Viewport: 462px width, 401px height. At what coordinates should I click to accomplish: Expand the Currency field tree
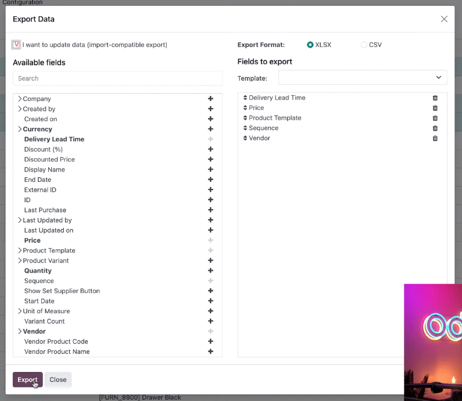[20, 129]
